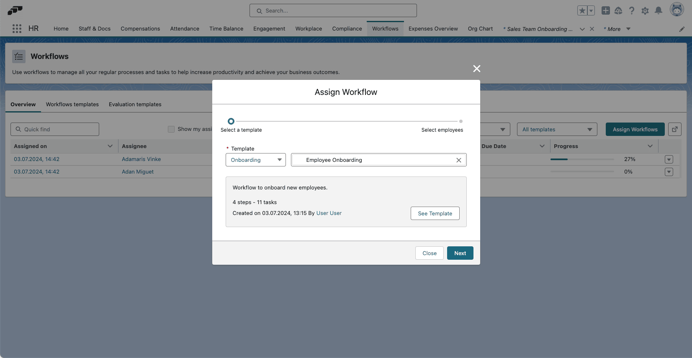
Task: Close the Sales Team Onboarding tab
Action: pyautogui.click(x=592, y=29)
